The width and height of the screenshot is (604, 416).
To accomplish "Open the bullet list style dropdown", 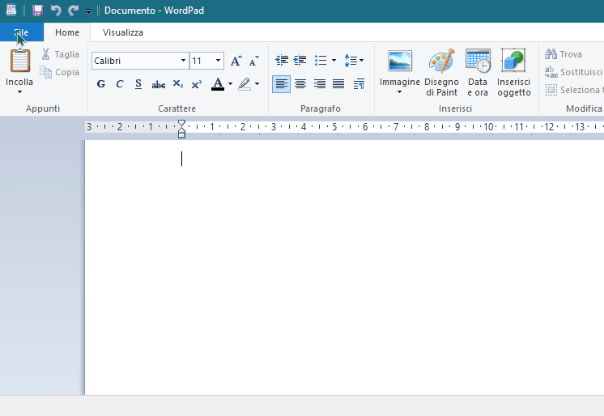I will click(334, 61).
